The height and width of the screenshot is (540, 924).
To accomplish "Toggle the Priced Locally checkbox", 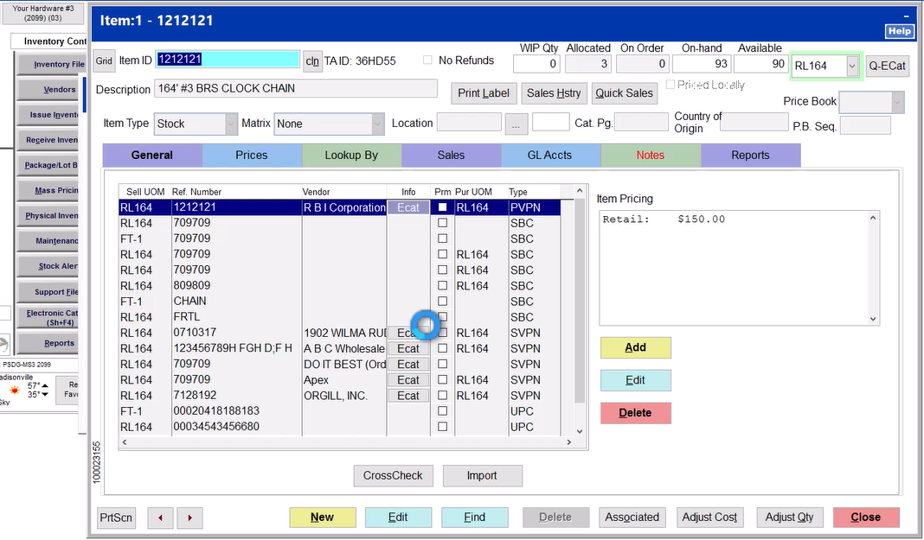I will pyautogui.click(x=670, y=85).
